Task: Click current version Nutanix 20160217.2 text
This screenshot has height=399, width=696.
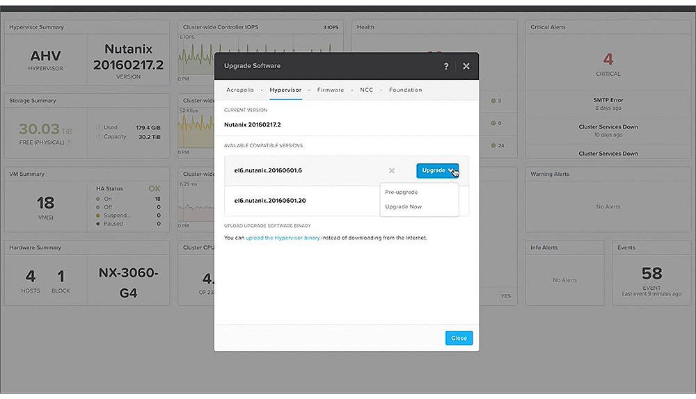Action: point(253,124)
